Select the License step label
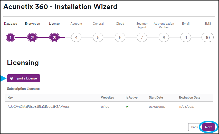The width and height of the screenshot is (219, 134). (x=54, y=24)
